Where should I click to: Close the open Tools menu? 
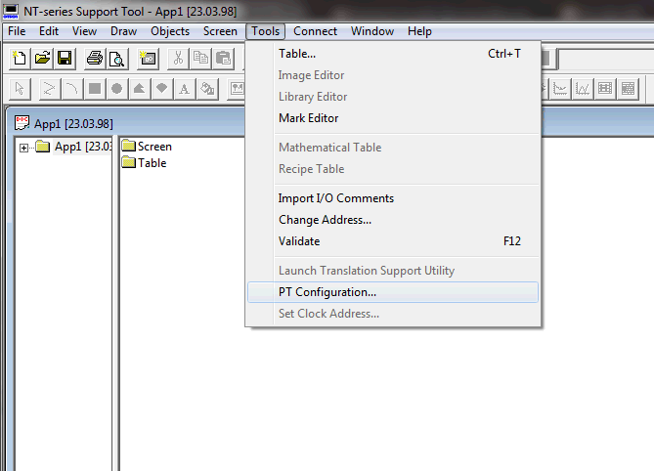(265, 31)
